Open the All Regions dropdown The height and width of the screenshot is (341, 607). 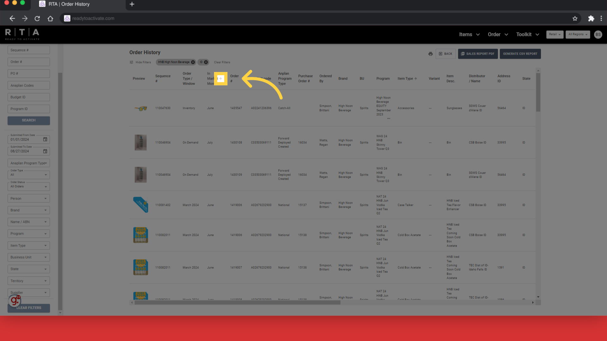click(x=578, y=34)
